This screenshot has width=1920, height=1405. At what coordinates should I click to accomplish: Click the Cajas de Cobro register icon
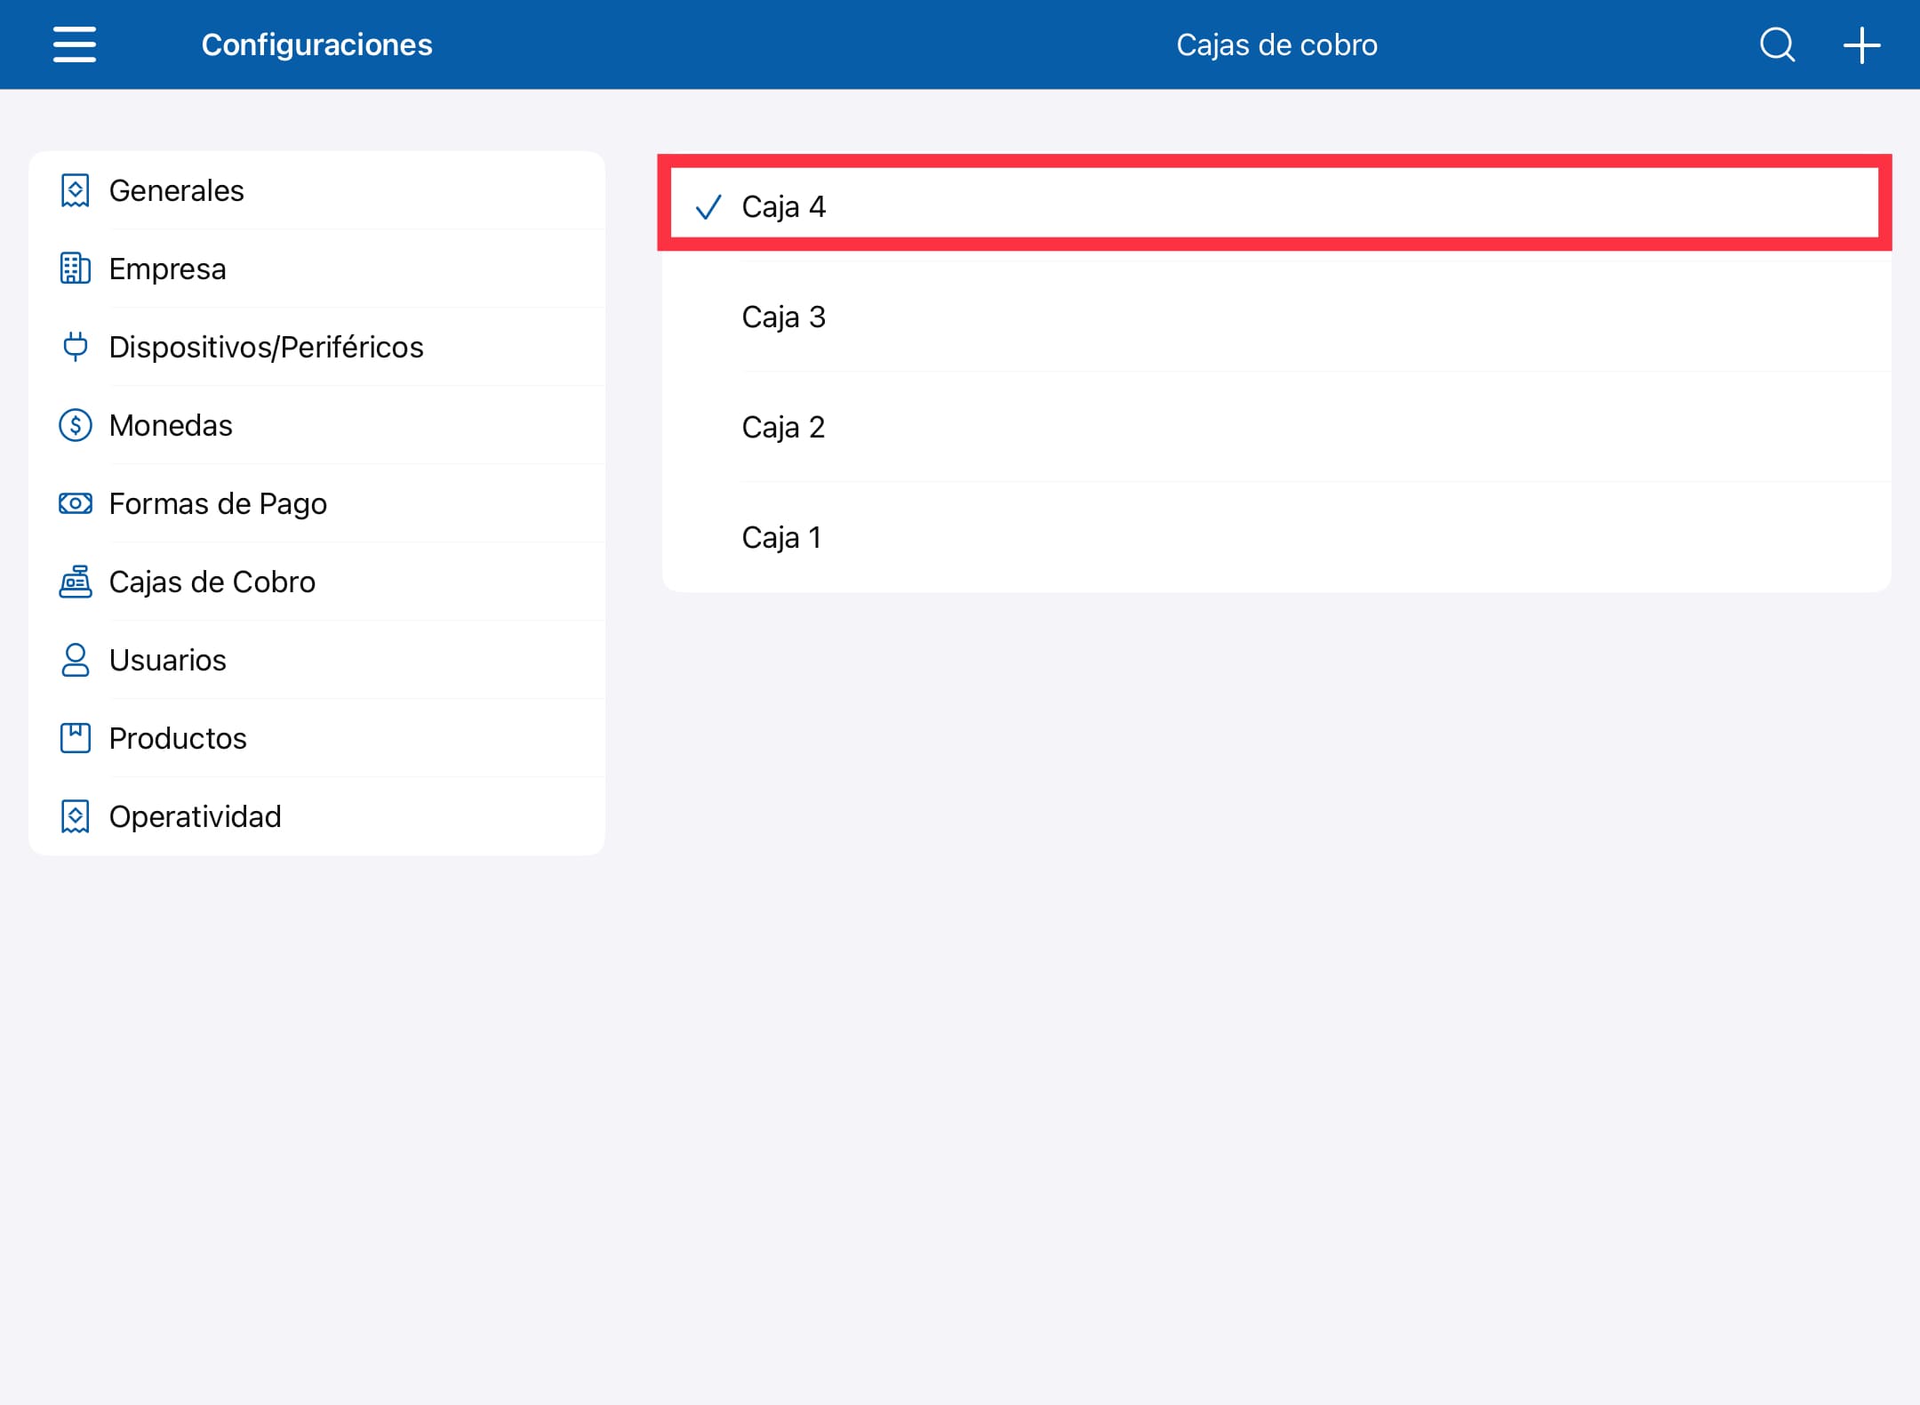click(x=76, y=582)
